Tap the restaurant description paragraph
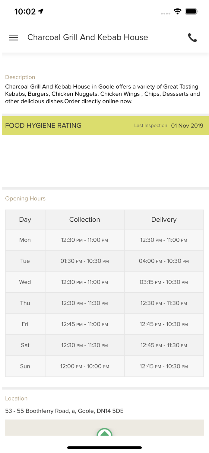The width and height of the screenshot is (209, 453). pos(103,94)
